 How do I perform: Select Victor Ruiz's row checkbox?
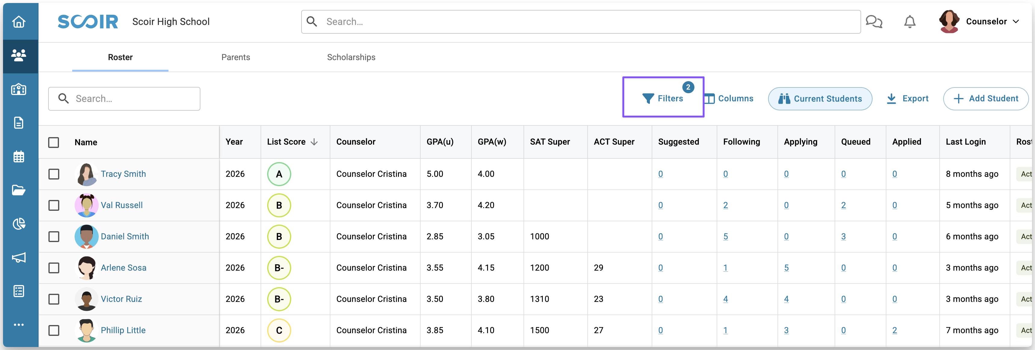(54, 299)
